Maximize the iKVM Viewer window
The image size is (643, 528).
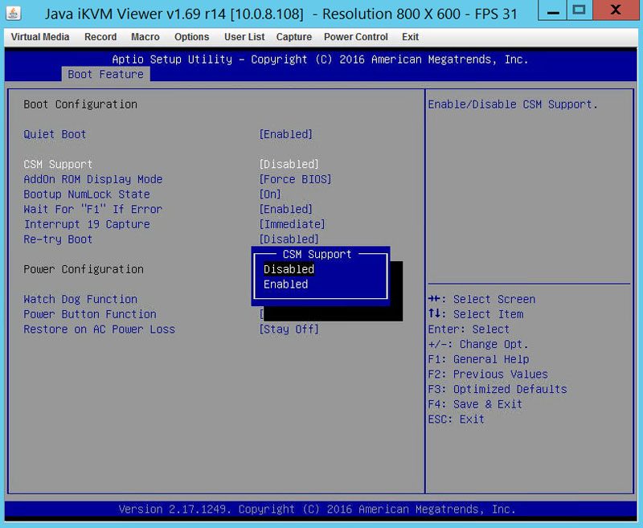pyautogui.click(x=579, y=10)
